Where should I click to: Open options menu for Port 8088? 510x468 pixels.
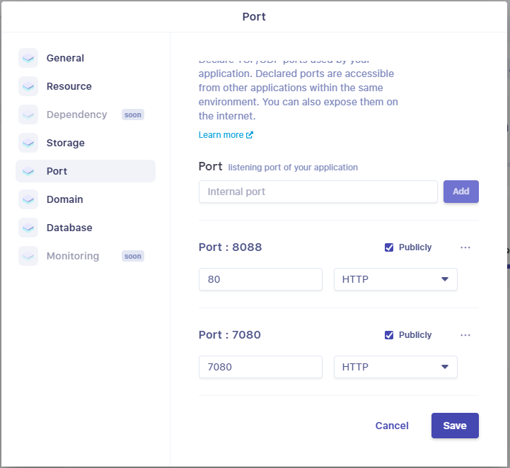[x=465, y=247]
